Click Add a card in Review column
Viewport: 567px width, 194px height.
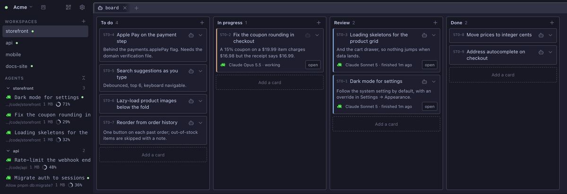[387, 124]
